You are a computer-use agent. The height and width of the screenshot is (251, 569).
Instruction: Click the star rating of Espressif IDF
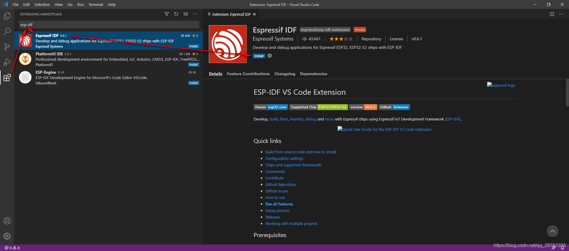pyautogui.click(x=341, y=39)
